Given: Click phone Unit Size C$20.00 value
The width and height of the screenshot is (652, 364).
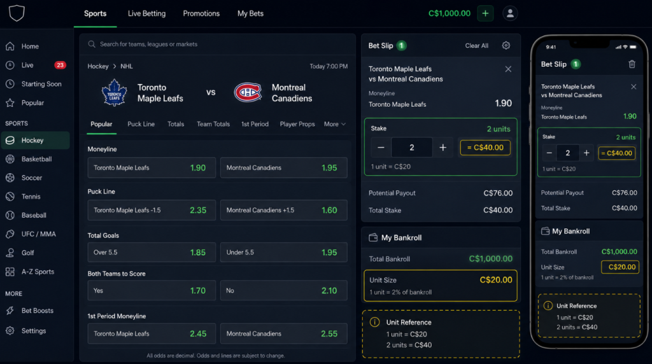Looking at the screenshot, I should pyautogui.click(x=620, y=267).
